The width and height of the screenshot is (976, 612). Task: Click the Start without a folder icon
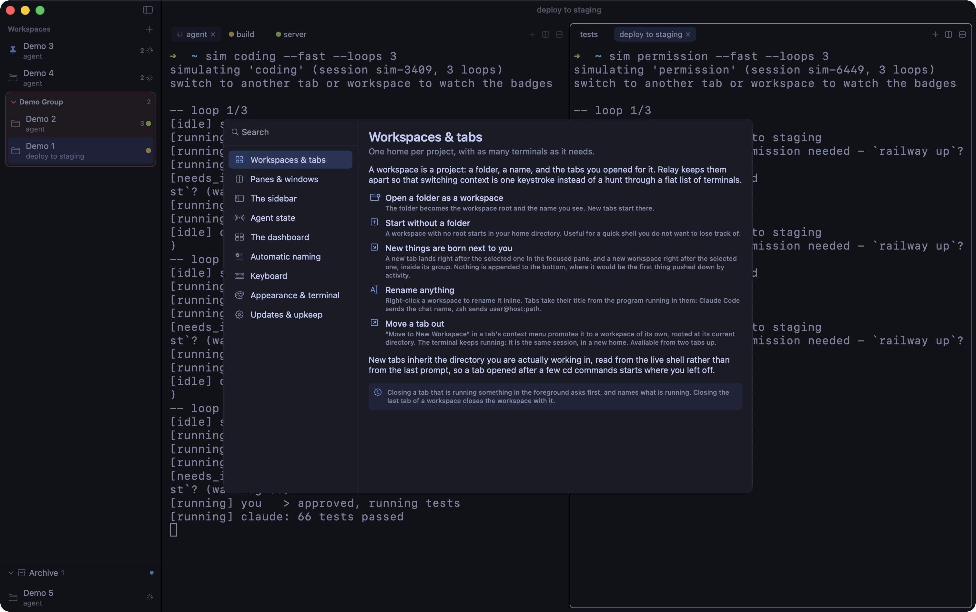point(374,222)
